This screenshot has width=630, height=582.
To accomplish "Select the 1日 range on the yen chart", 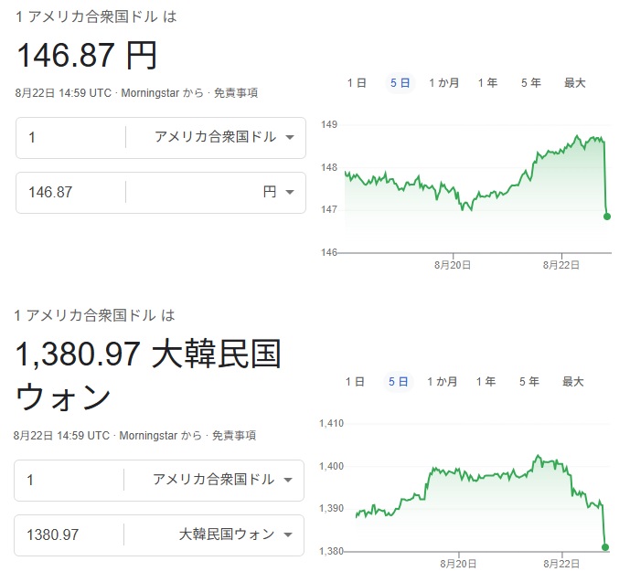I will point(357,83).
